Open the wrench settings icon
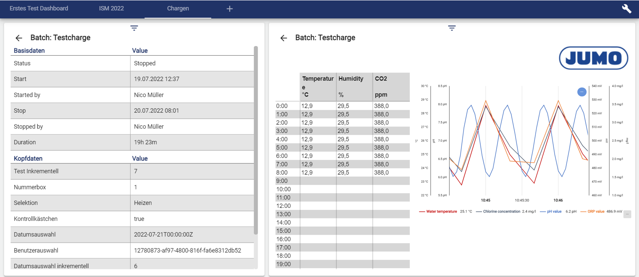This screenshot has height=277, width=639. point(626,9)
